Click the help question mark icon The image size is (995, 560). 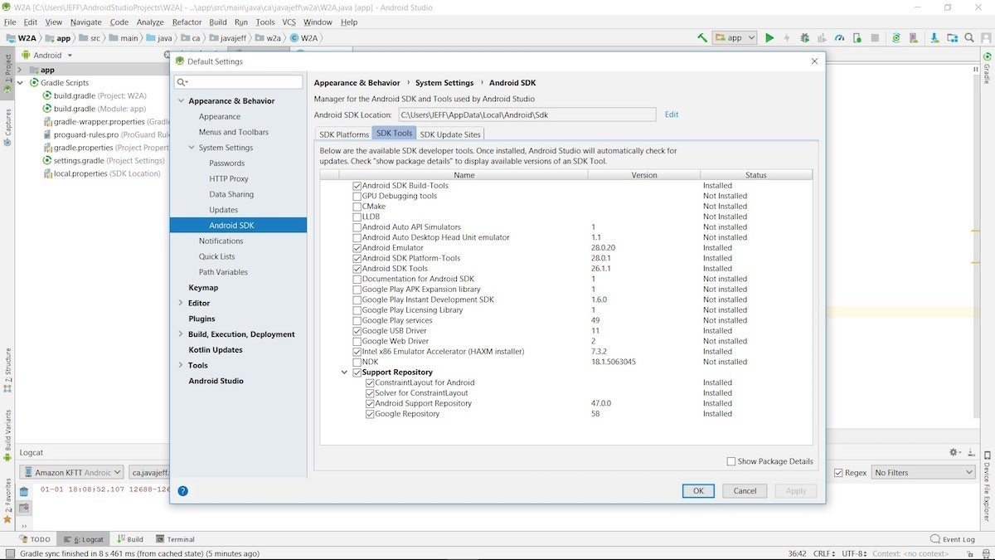182,490
